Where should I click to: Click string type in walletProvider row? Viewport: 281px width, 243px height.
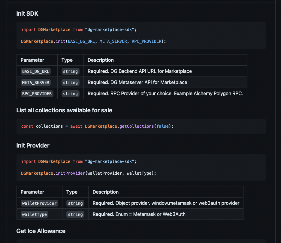[x=75, y=203]
